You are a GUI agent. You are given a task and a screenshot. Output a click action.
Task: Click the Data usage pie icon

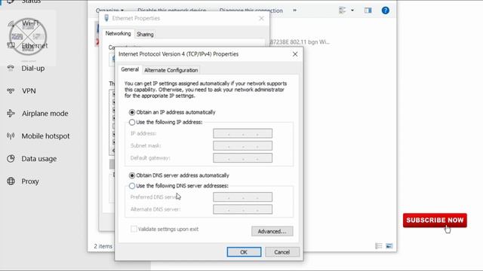click(x=11, y=159)
